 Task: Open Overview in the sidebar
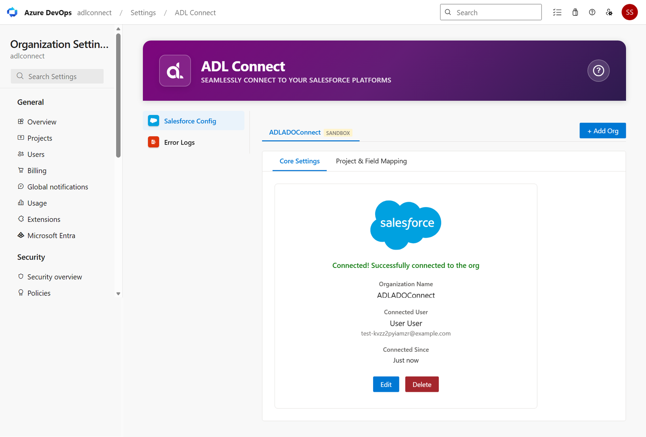click(42, 121)
